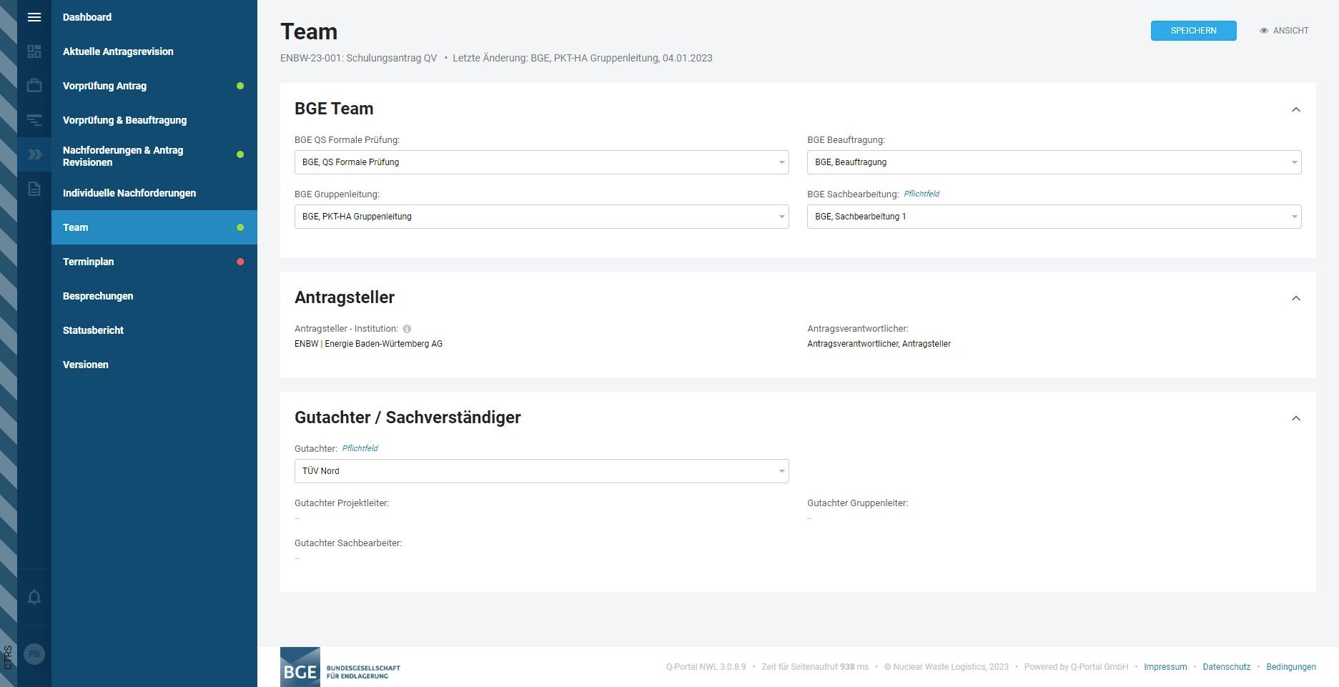This screenshot has height=687, width=1339.
Task: Toggle the hamburger menu icon
Action: coord(34,17)
